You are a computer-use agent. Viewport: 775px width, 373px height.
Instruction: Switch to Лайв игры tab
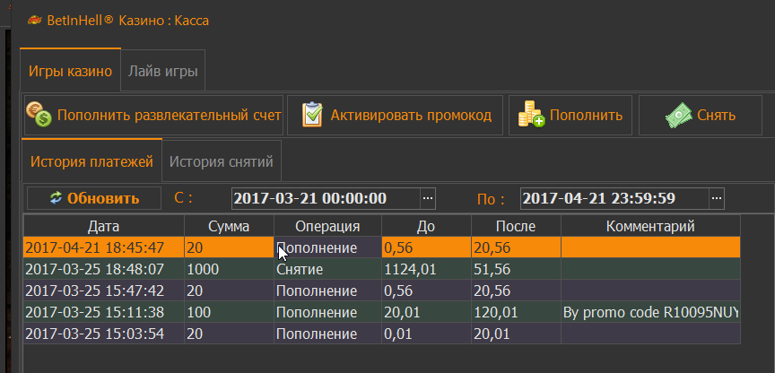pyautogui.click(x=163, y=71)
